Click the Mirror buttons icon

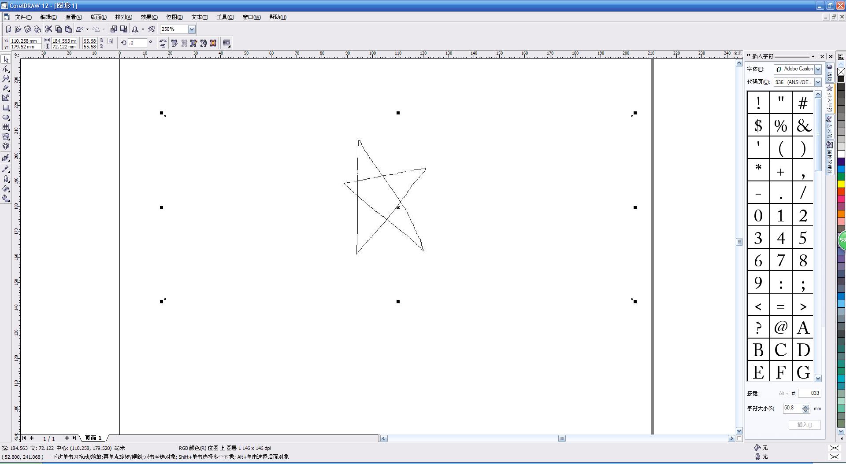(163, 43)
